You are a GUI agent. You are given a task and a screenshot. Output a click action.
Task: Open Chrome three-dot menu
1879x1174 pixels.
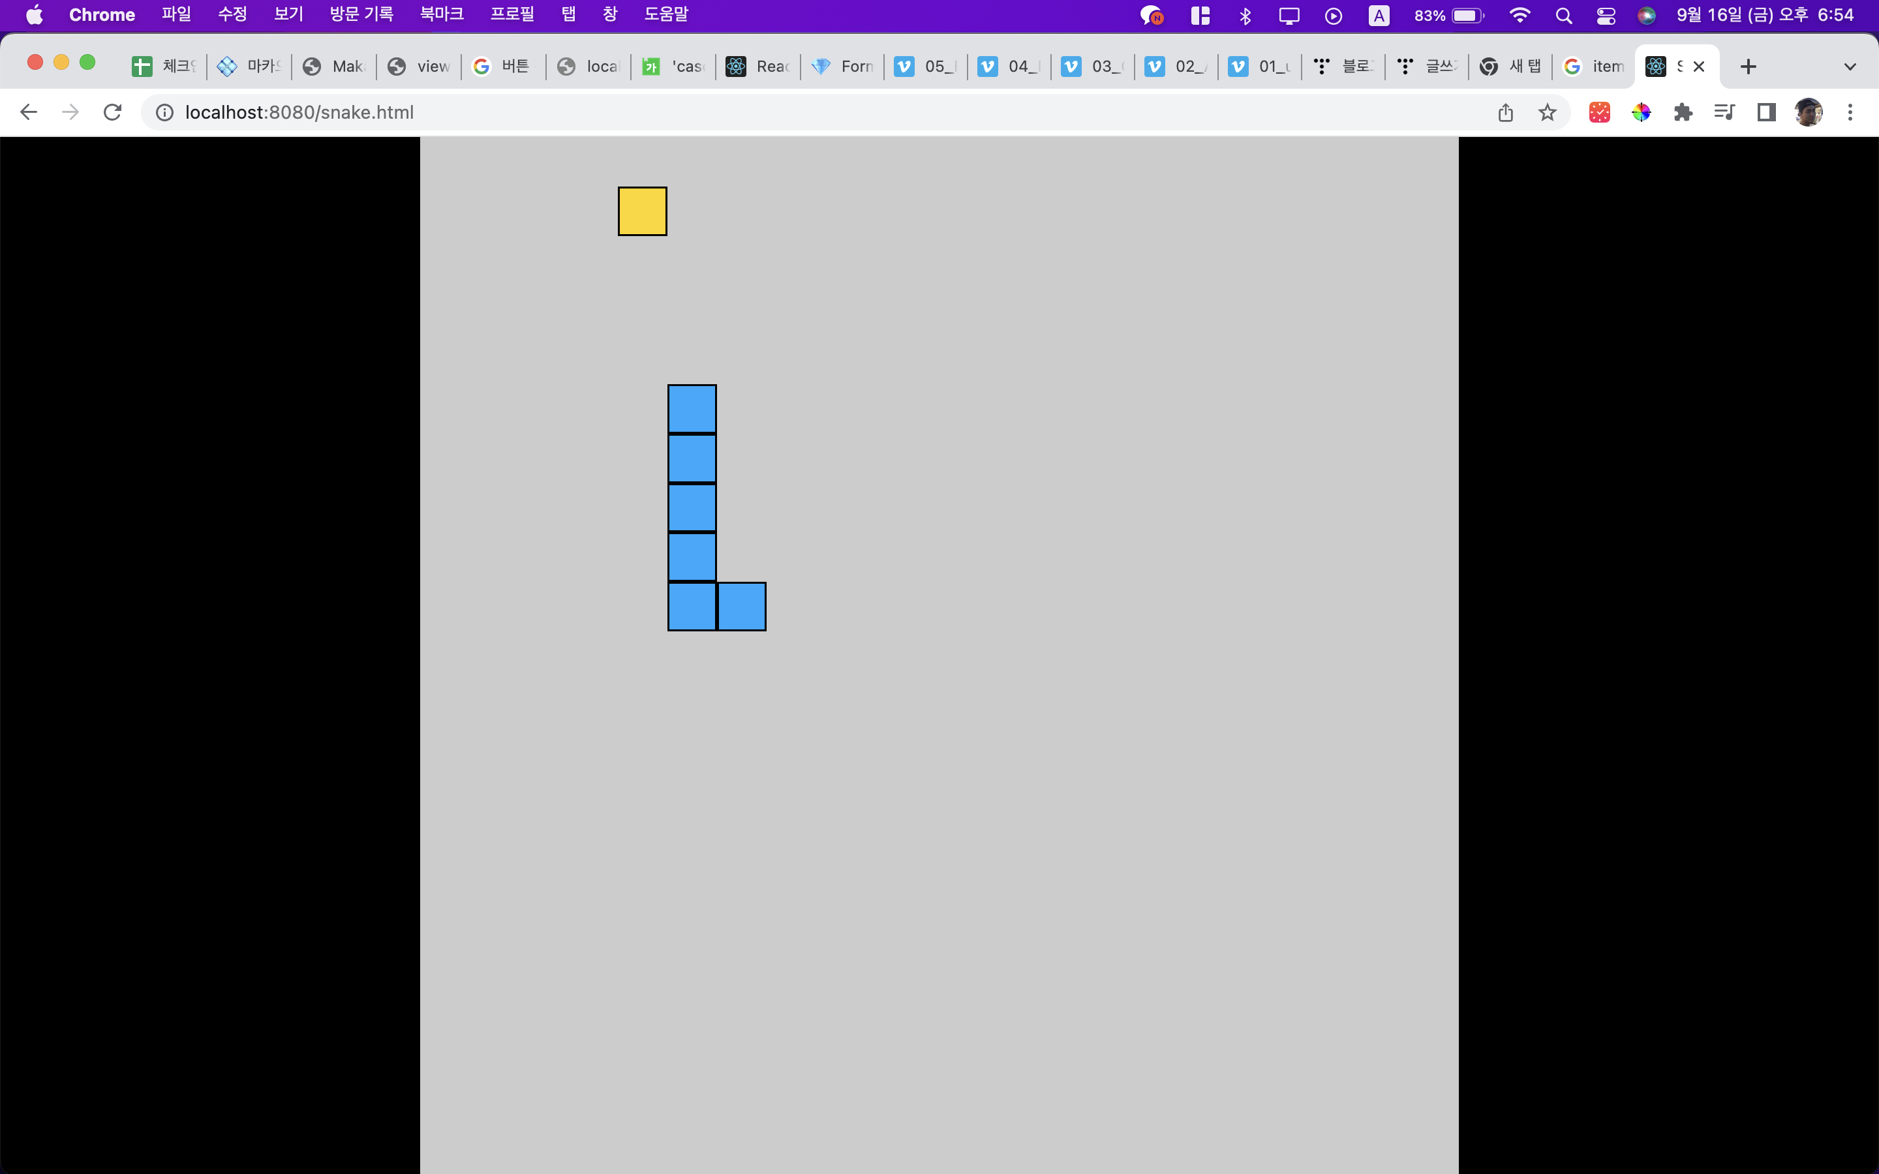point(1850,113)
